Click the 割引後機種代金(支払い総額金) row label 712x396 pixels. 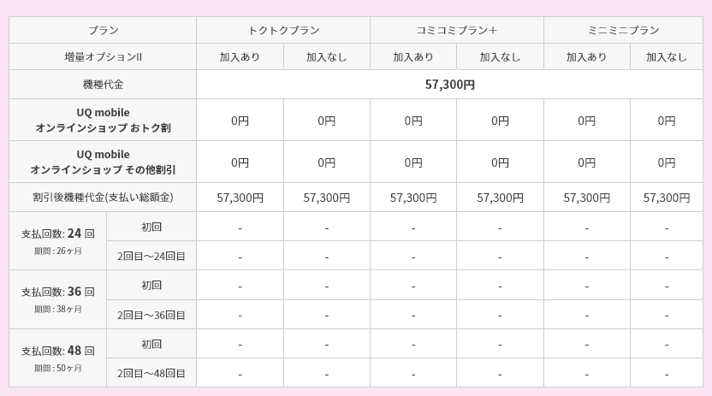[103, 198]
